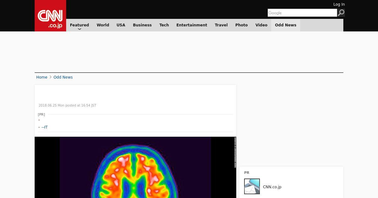Expand the Featured menu
This screenshot has height=198, width=378.
(79, 25)
